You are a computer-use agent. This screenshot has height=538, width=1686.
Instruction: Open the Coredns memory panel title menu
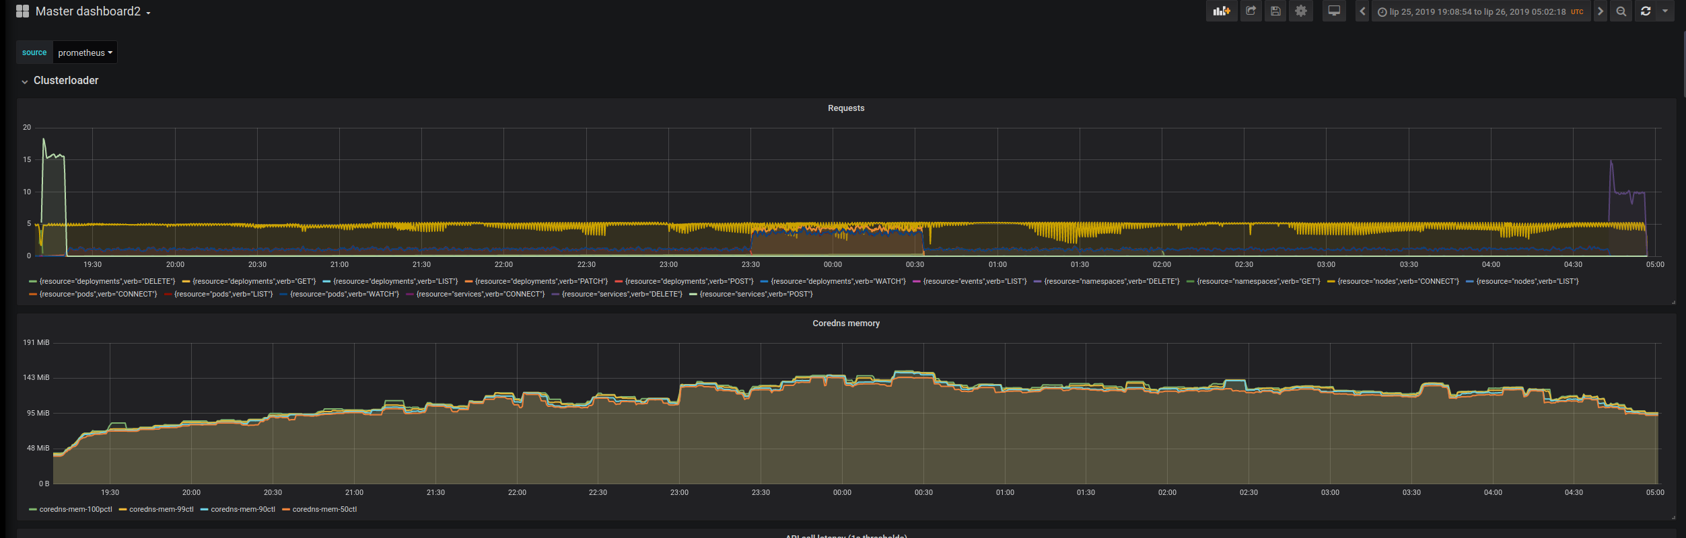[846, 323]
